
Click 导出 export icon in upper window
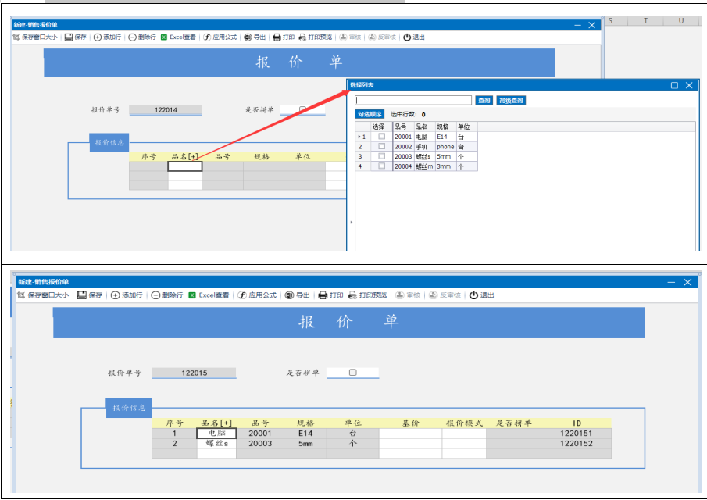point(248,37)
